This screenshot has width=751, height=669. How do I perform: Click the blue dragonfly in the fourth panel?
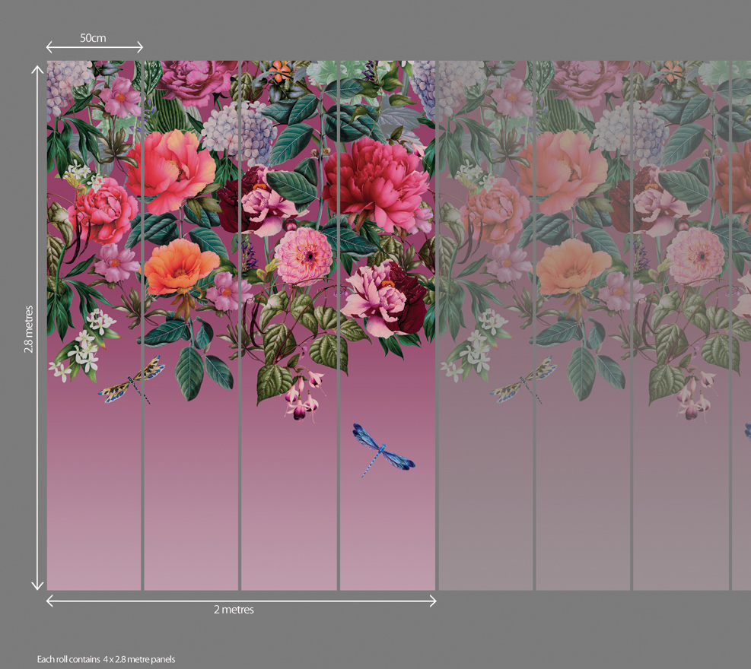coord(383,450)
